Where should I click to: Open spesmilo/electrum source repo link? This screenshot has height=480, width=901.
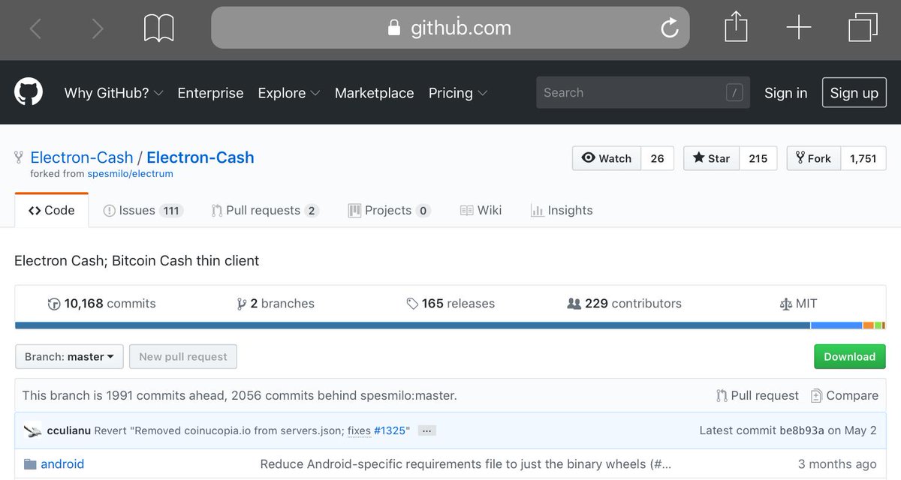pyautogui.click(x=130, y=174)
